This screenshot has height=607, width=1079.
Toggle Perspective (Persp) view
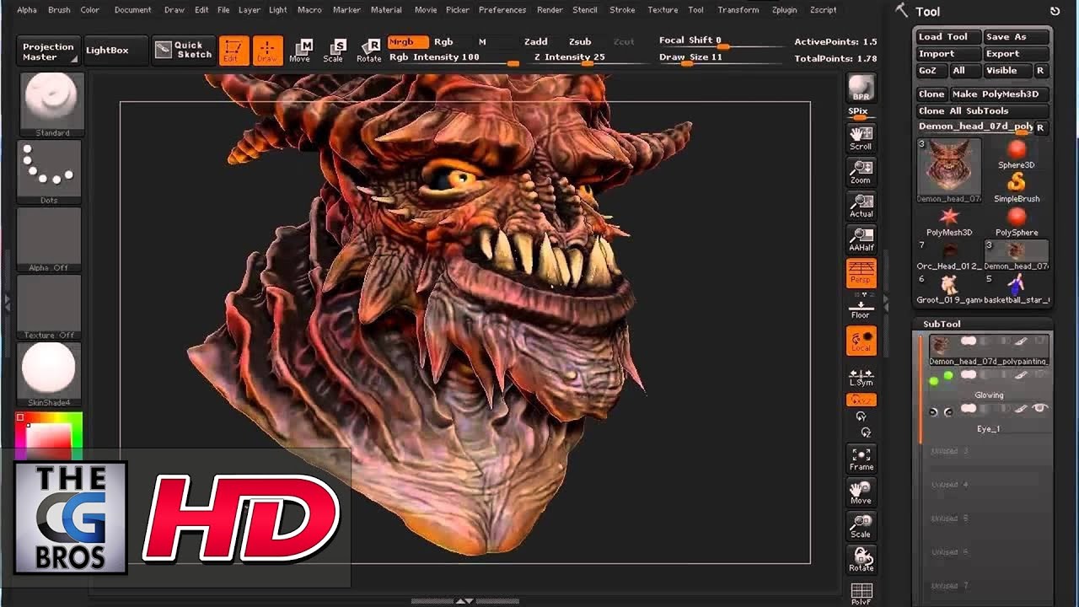pyautogui.click(x=861, y=273)
